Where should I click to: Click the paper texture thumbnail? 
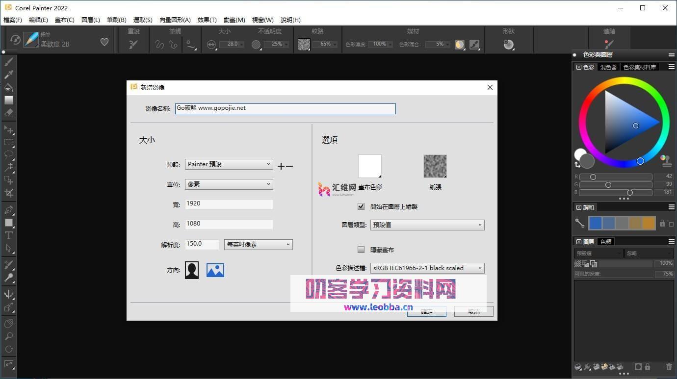[435, 166]
